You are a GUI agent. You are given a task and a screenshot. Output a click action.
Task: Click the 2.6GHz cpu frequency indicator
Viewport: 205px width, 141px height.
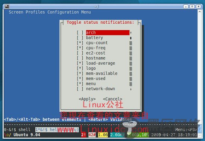tap(117, 135)
